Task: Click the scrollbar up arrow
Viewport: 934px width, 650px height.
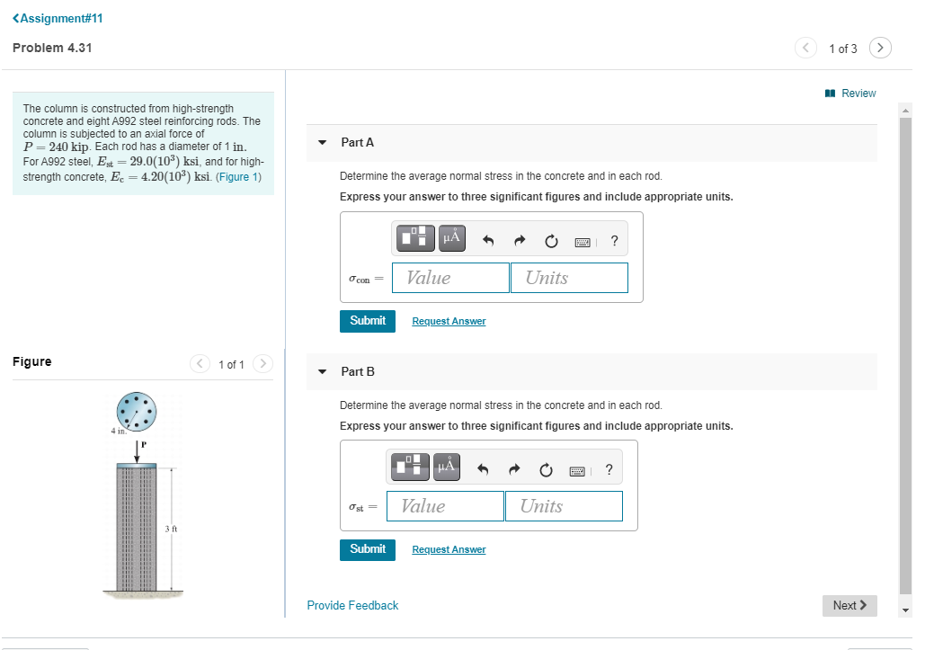Action: point(905,111)
